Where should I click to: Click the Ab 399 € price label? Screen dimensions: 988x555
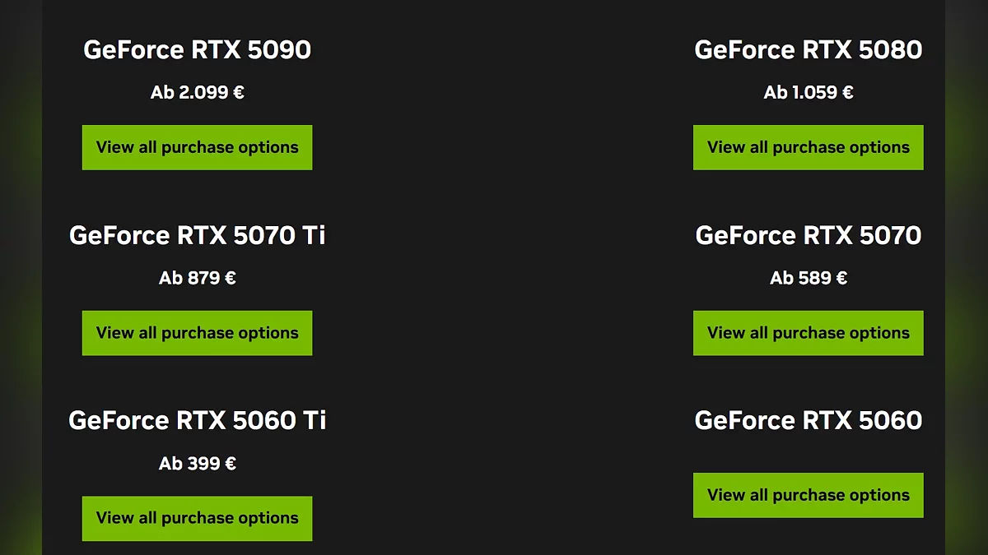click(x=197, y=464)
